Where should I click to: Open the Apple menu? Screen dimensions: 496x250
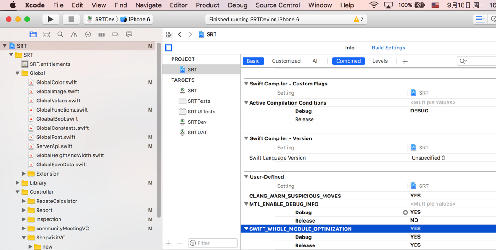coord(13,5)
